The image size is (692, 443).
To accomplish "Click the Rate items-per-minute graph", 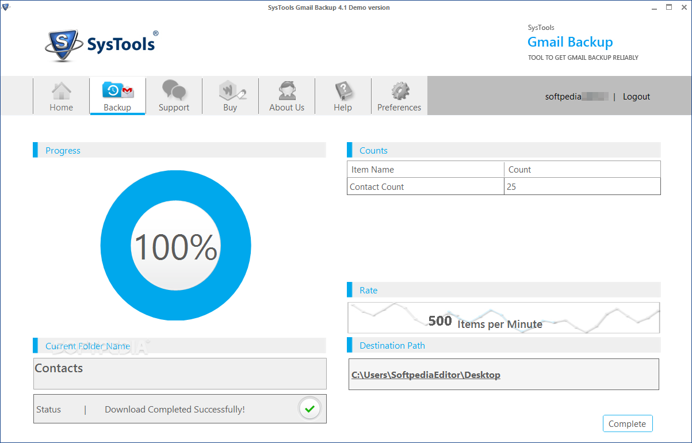I will 504,318.
